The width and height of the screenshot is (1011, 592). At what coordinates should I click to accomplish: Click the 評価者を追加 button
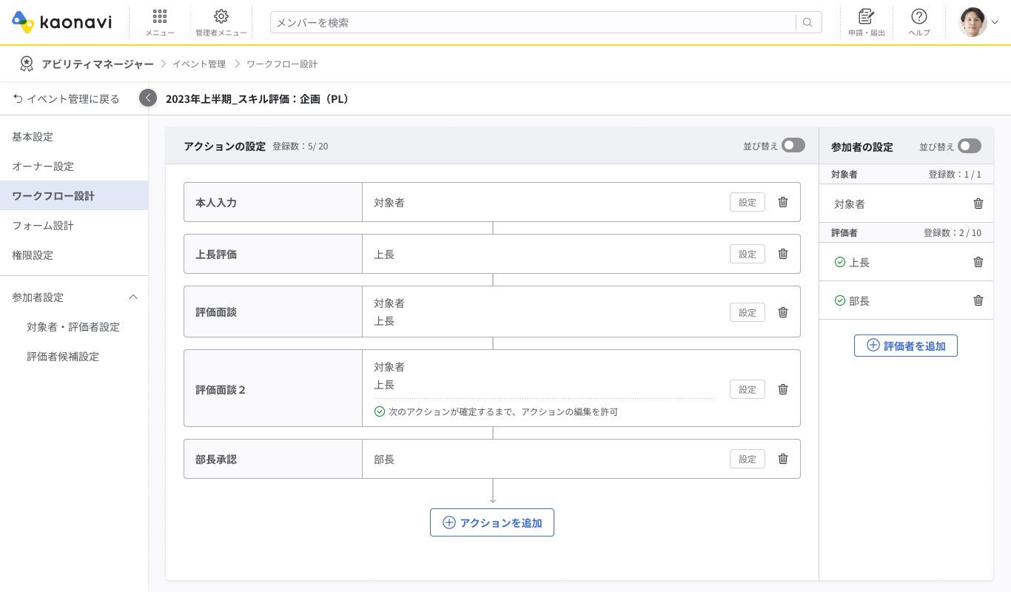[x=905, y=346]
